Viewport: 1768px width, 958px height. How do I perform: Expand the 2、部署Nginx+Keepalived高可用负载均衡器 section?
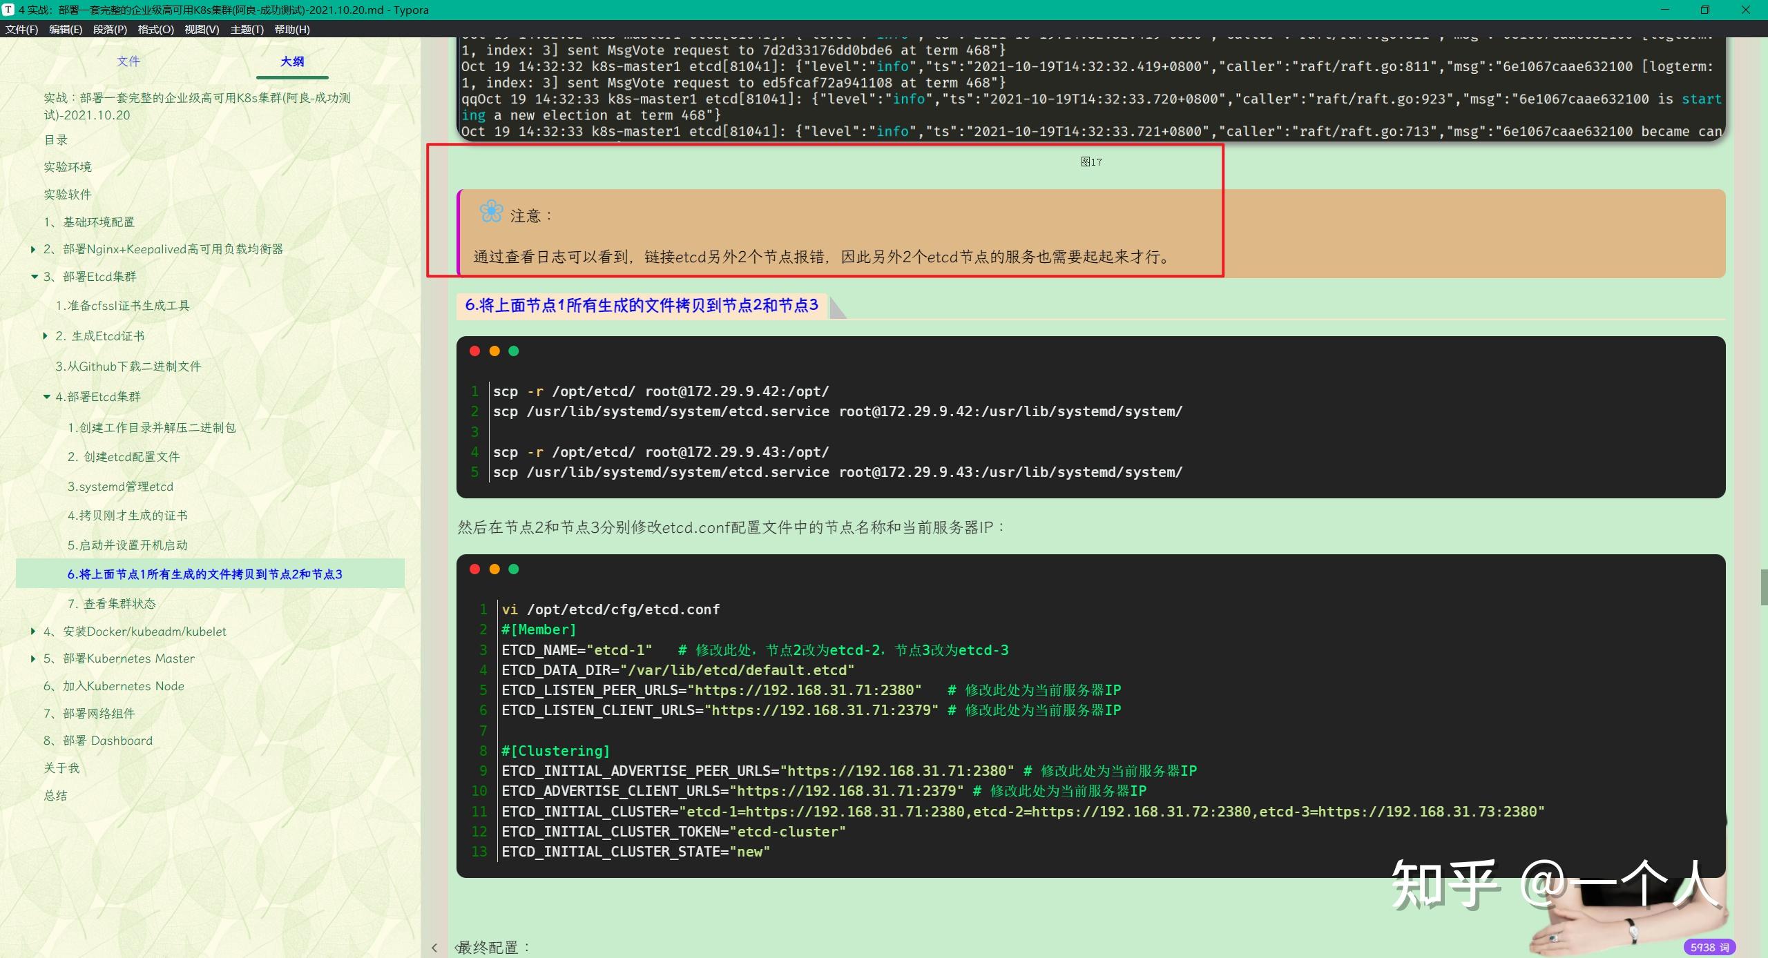click(x=32, y=249)
